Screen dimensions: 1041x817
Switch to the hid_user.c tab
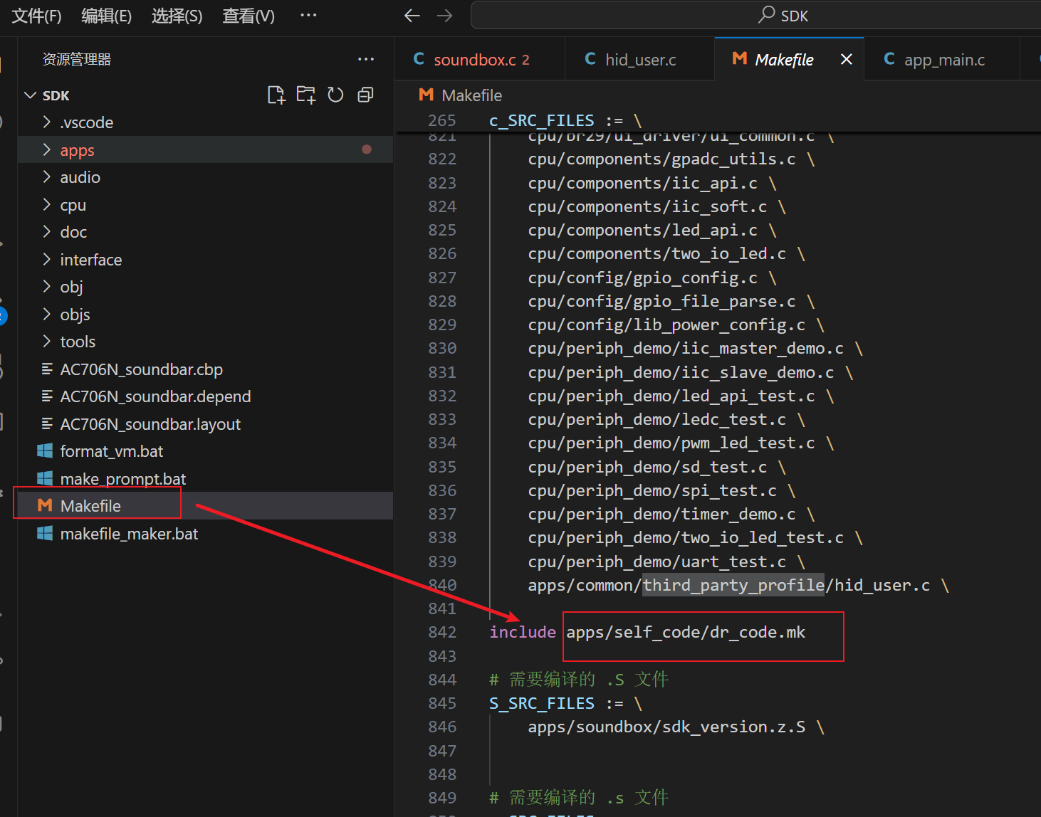[639, 60]
